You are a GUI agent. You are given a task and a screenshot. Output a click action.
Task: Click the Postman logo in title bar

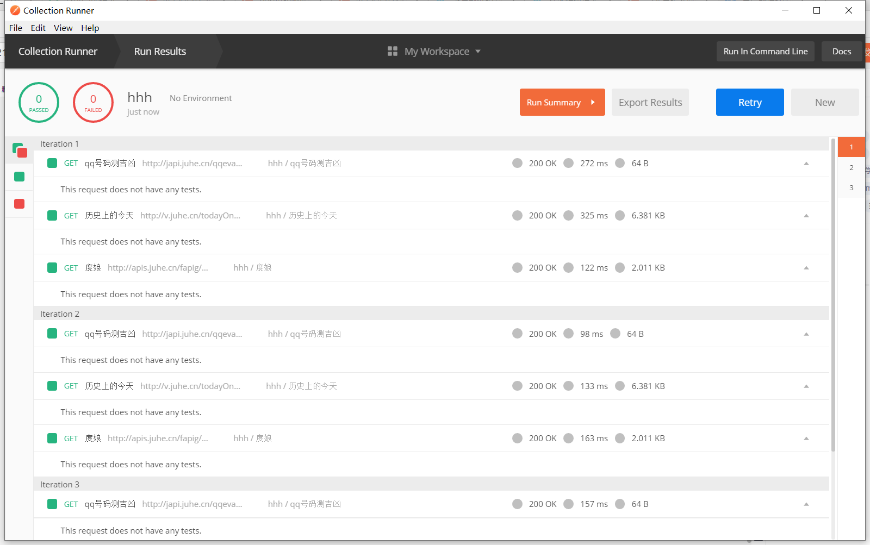point(15,10)
